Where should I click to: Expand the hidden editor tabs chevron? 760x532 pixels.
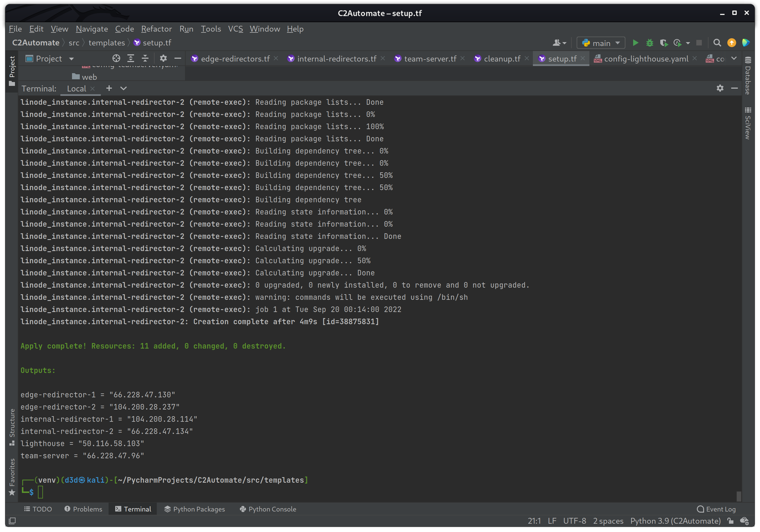coord(735,58)
